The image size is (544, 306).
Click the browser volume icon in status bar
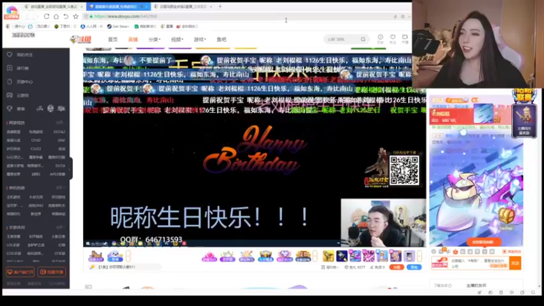[511, 292]
